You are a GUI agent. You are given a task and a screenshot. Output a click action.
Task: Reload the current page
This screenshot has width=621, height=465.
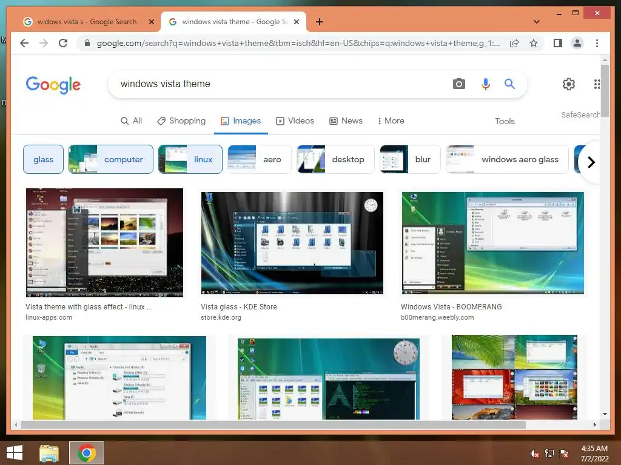pyautogui.click(x=63, y=43)
